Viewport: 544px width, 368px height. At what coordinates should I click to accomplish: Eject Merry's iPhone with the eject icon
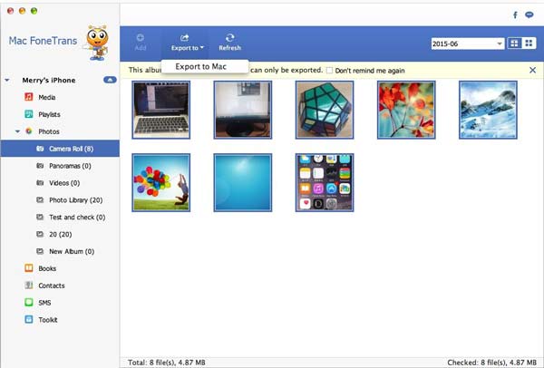coord(110,80)
